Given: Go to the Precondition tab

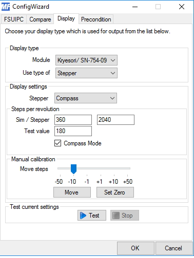Looking at the screenshot, I should click(x=96, y=19).
